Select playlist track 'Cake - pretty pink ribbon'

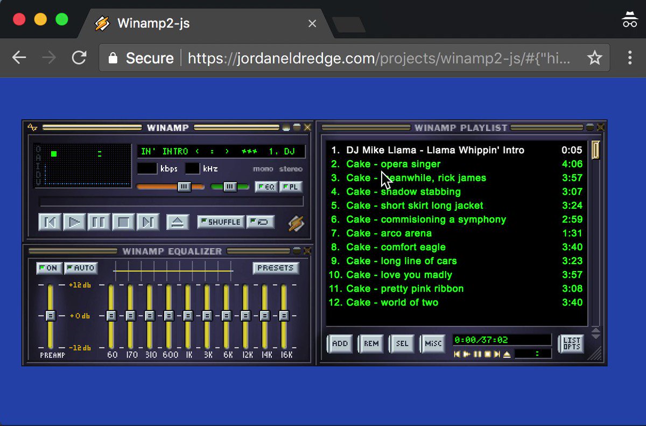point(455,289)
